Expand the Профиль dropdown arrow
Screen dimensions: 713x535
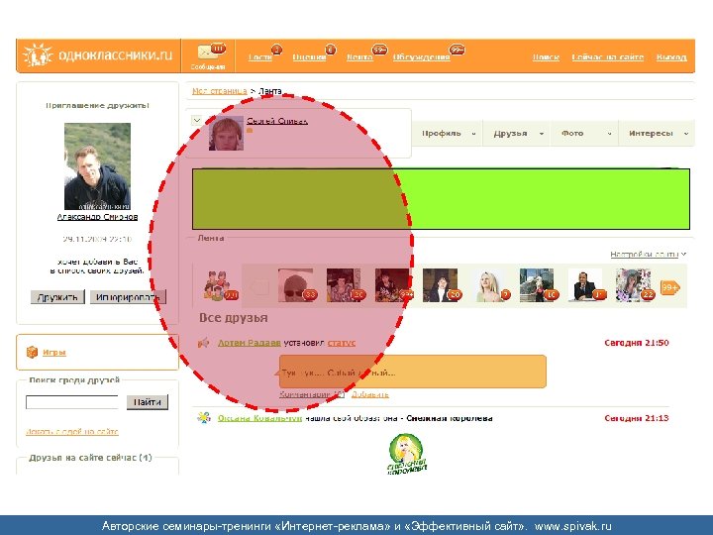[x=473, y=134]
